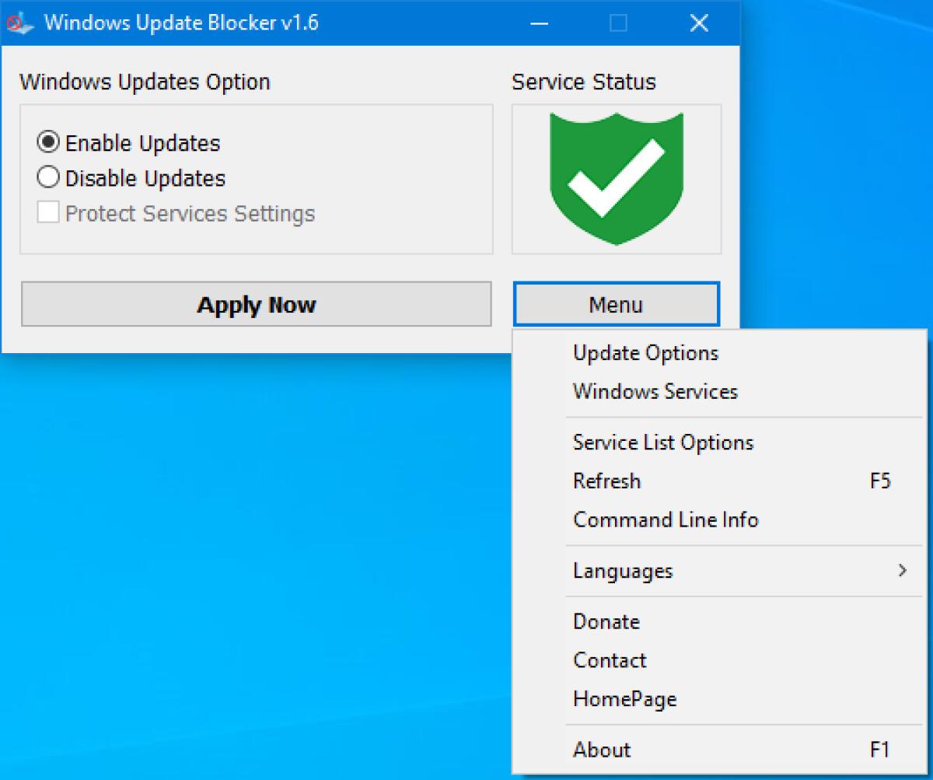Open the About dialog

point(602,750)
